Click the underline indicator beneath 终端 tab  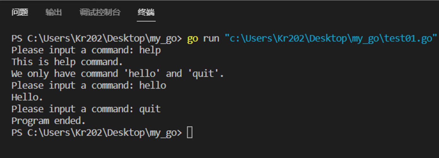(x=146, y=21)
